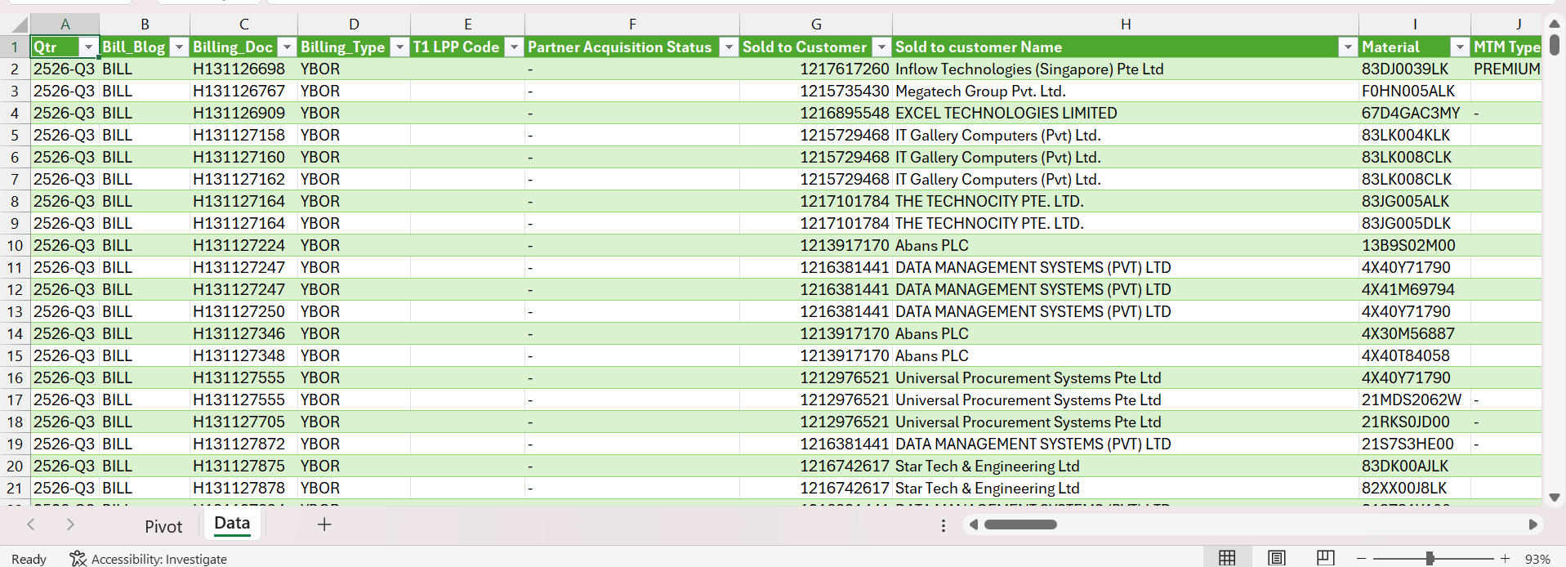Image resolution: width=1566 pixels, height=567 pixels.
Task: Click Billing_Doc cell H131127224
Action: tap(243, 246)
